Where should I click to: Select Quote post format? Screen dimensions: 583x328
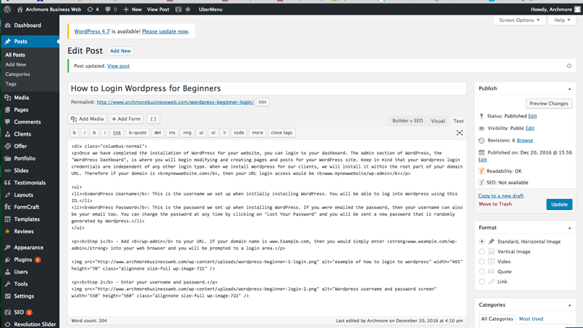click(x=482, y=271)
